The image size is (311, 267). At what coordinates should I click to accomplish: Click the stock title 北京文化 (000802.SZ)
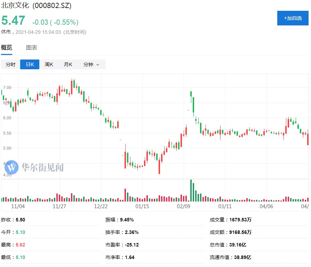pyautogui.click(x=36, y=7)
